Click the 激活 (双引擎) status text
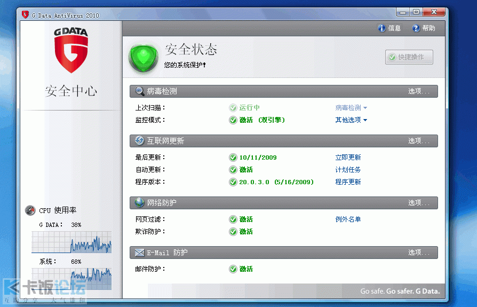 [262, 120]
